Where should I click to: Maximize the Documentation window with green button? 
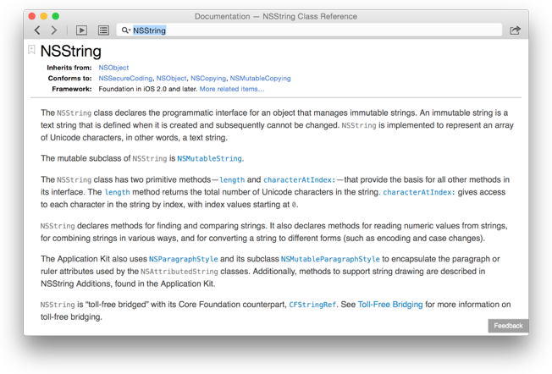coord(56,16)
